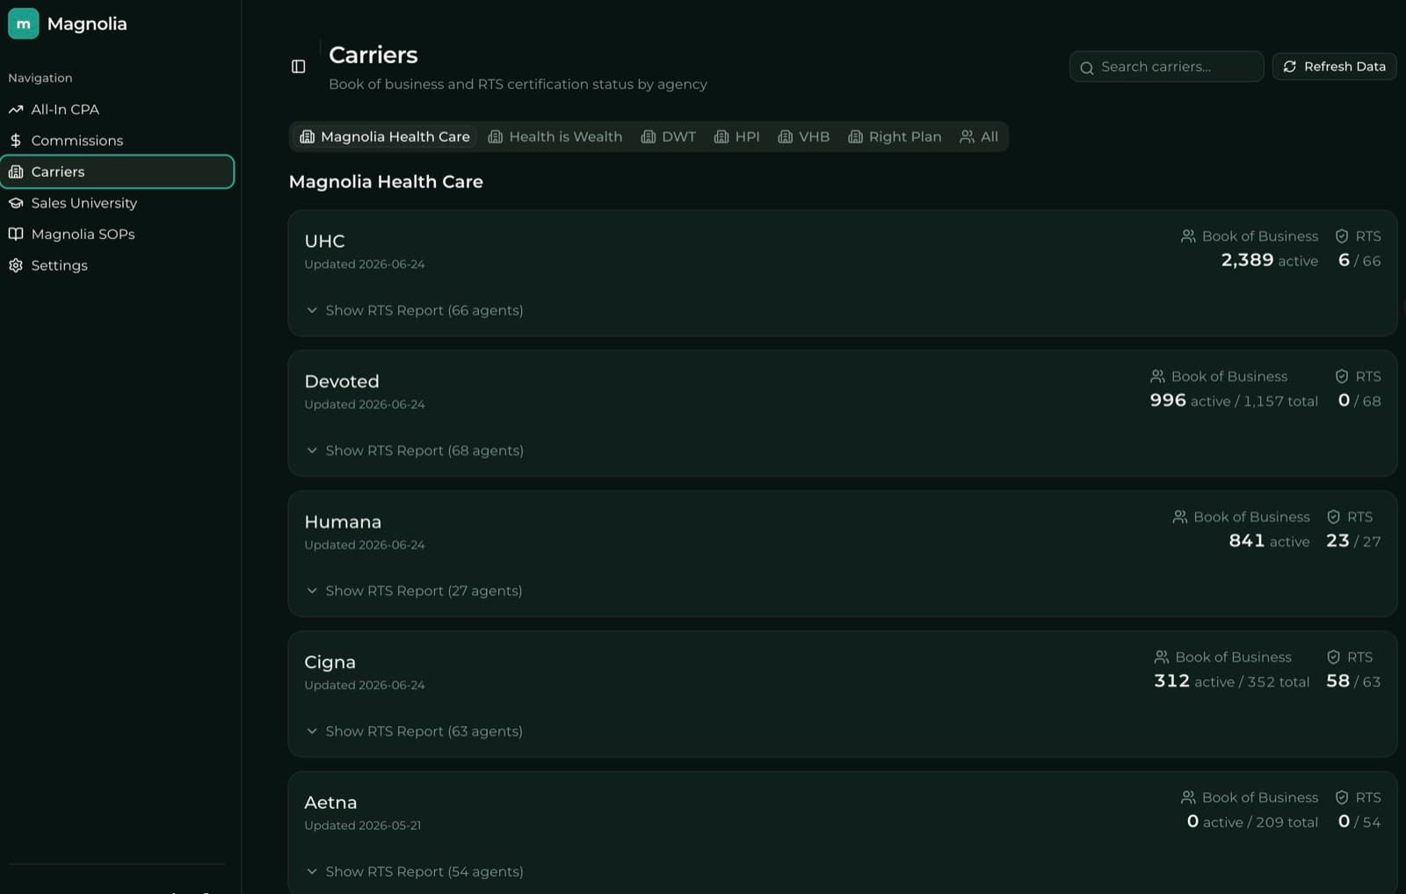Click the Settings gear icon
This screenshot has height=894, width=1406.
click(x=16, y=265)
